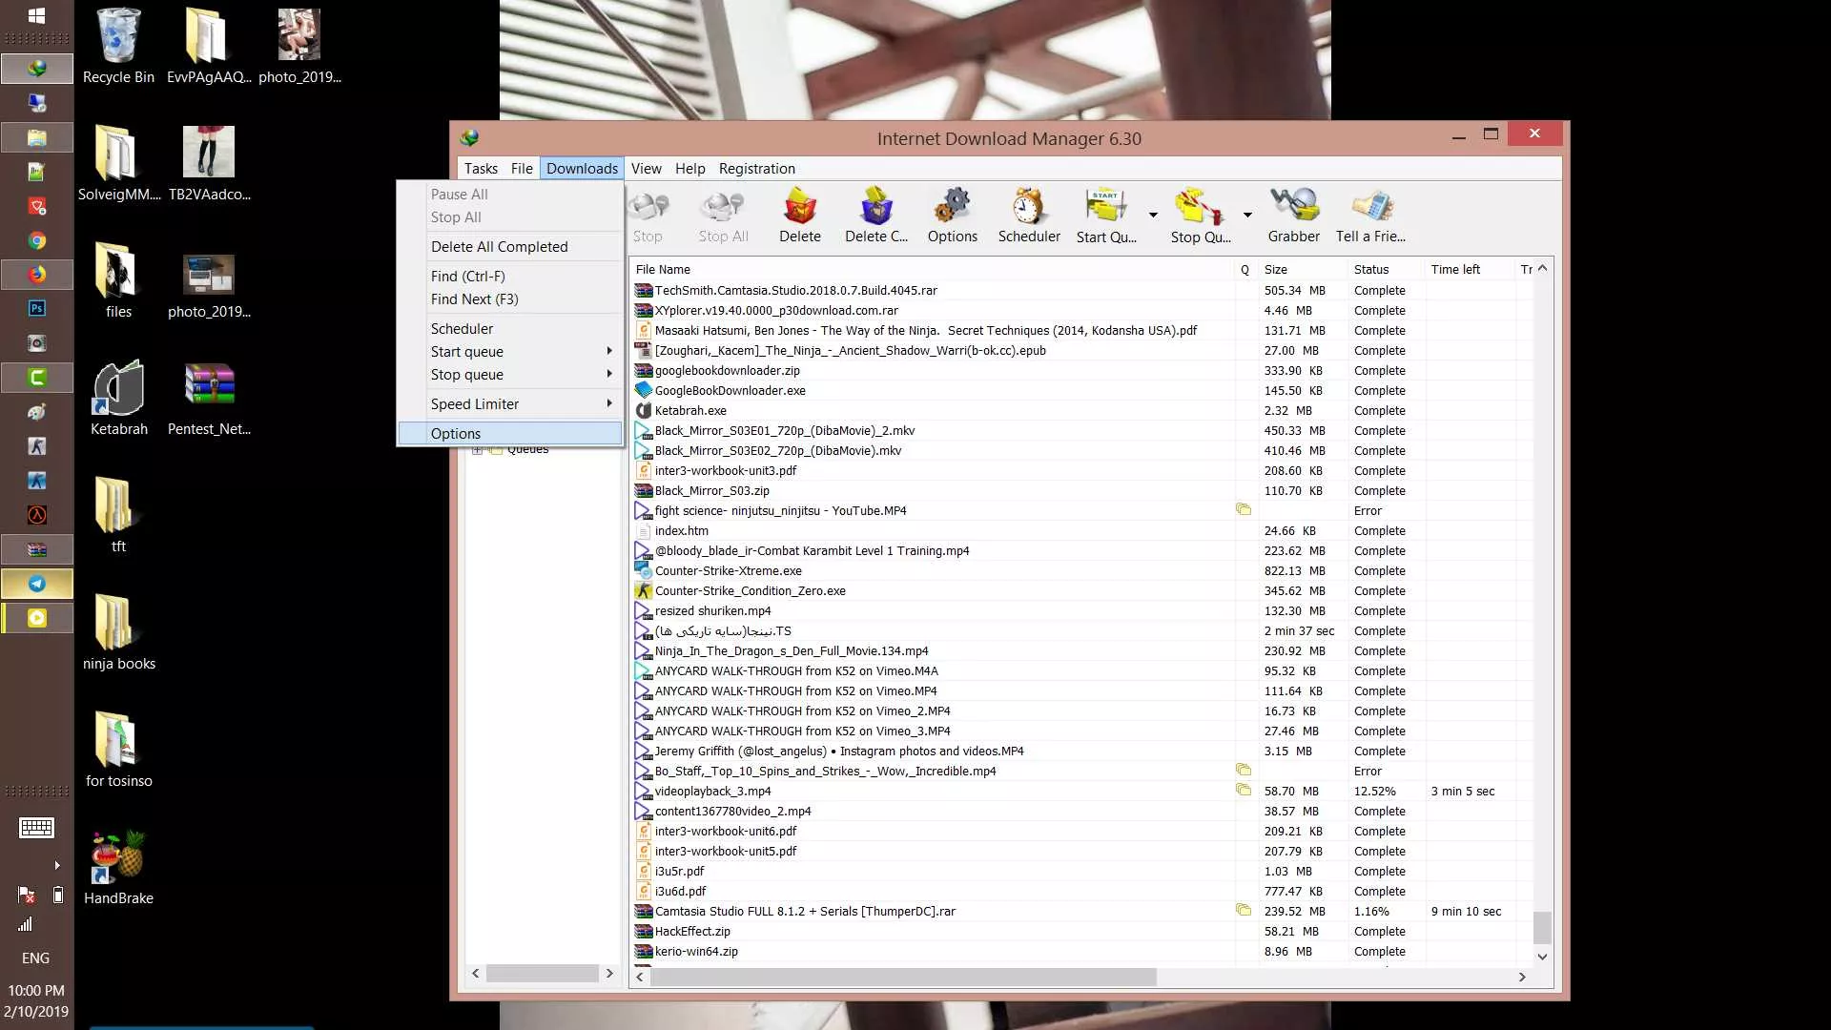Select the Black_Mirror_S03.zip download row

click(x=1082, y=490)
